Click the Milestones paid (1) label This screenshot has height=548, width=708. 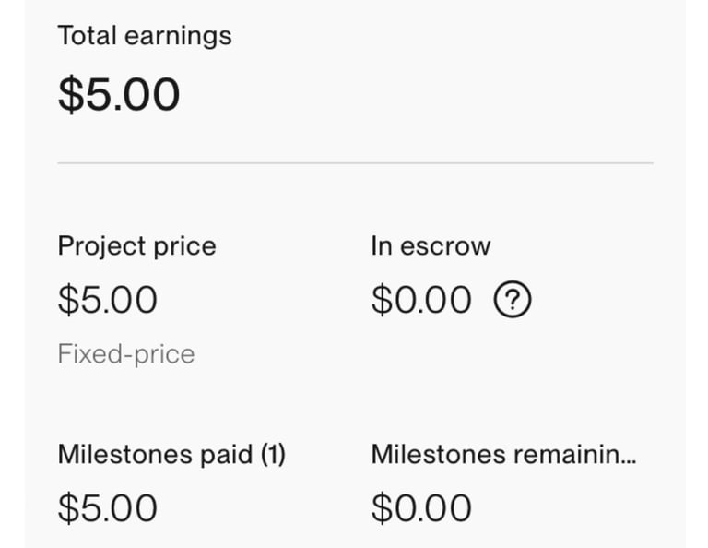click(171, 454)
